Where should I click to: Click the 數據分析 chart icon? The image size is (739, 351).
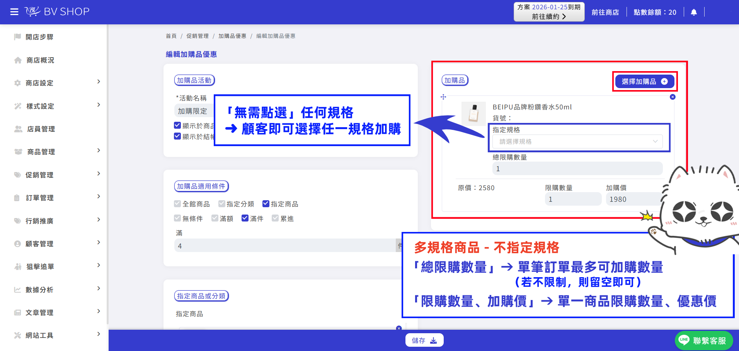coord(17,290)
